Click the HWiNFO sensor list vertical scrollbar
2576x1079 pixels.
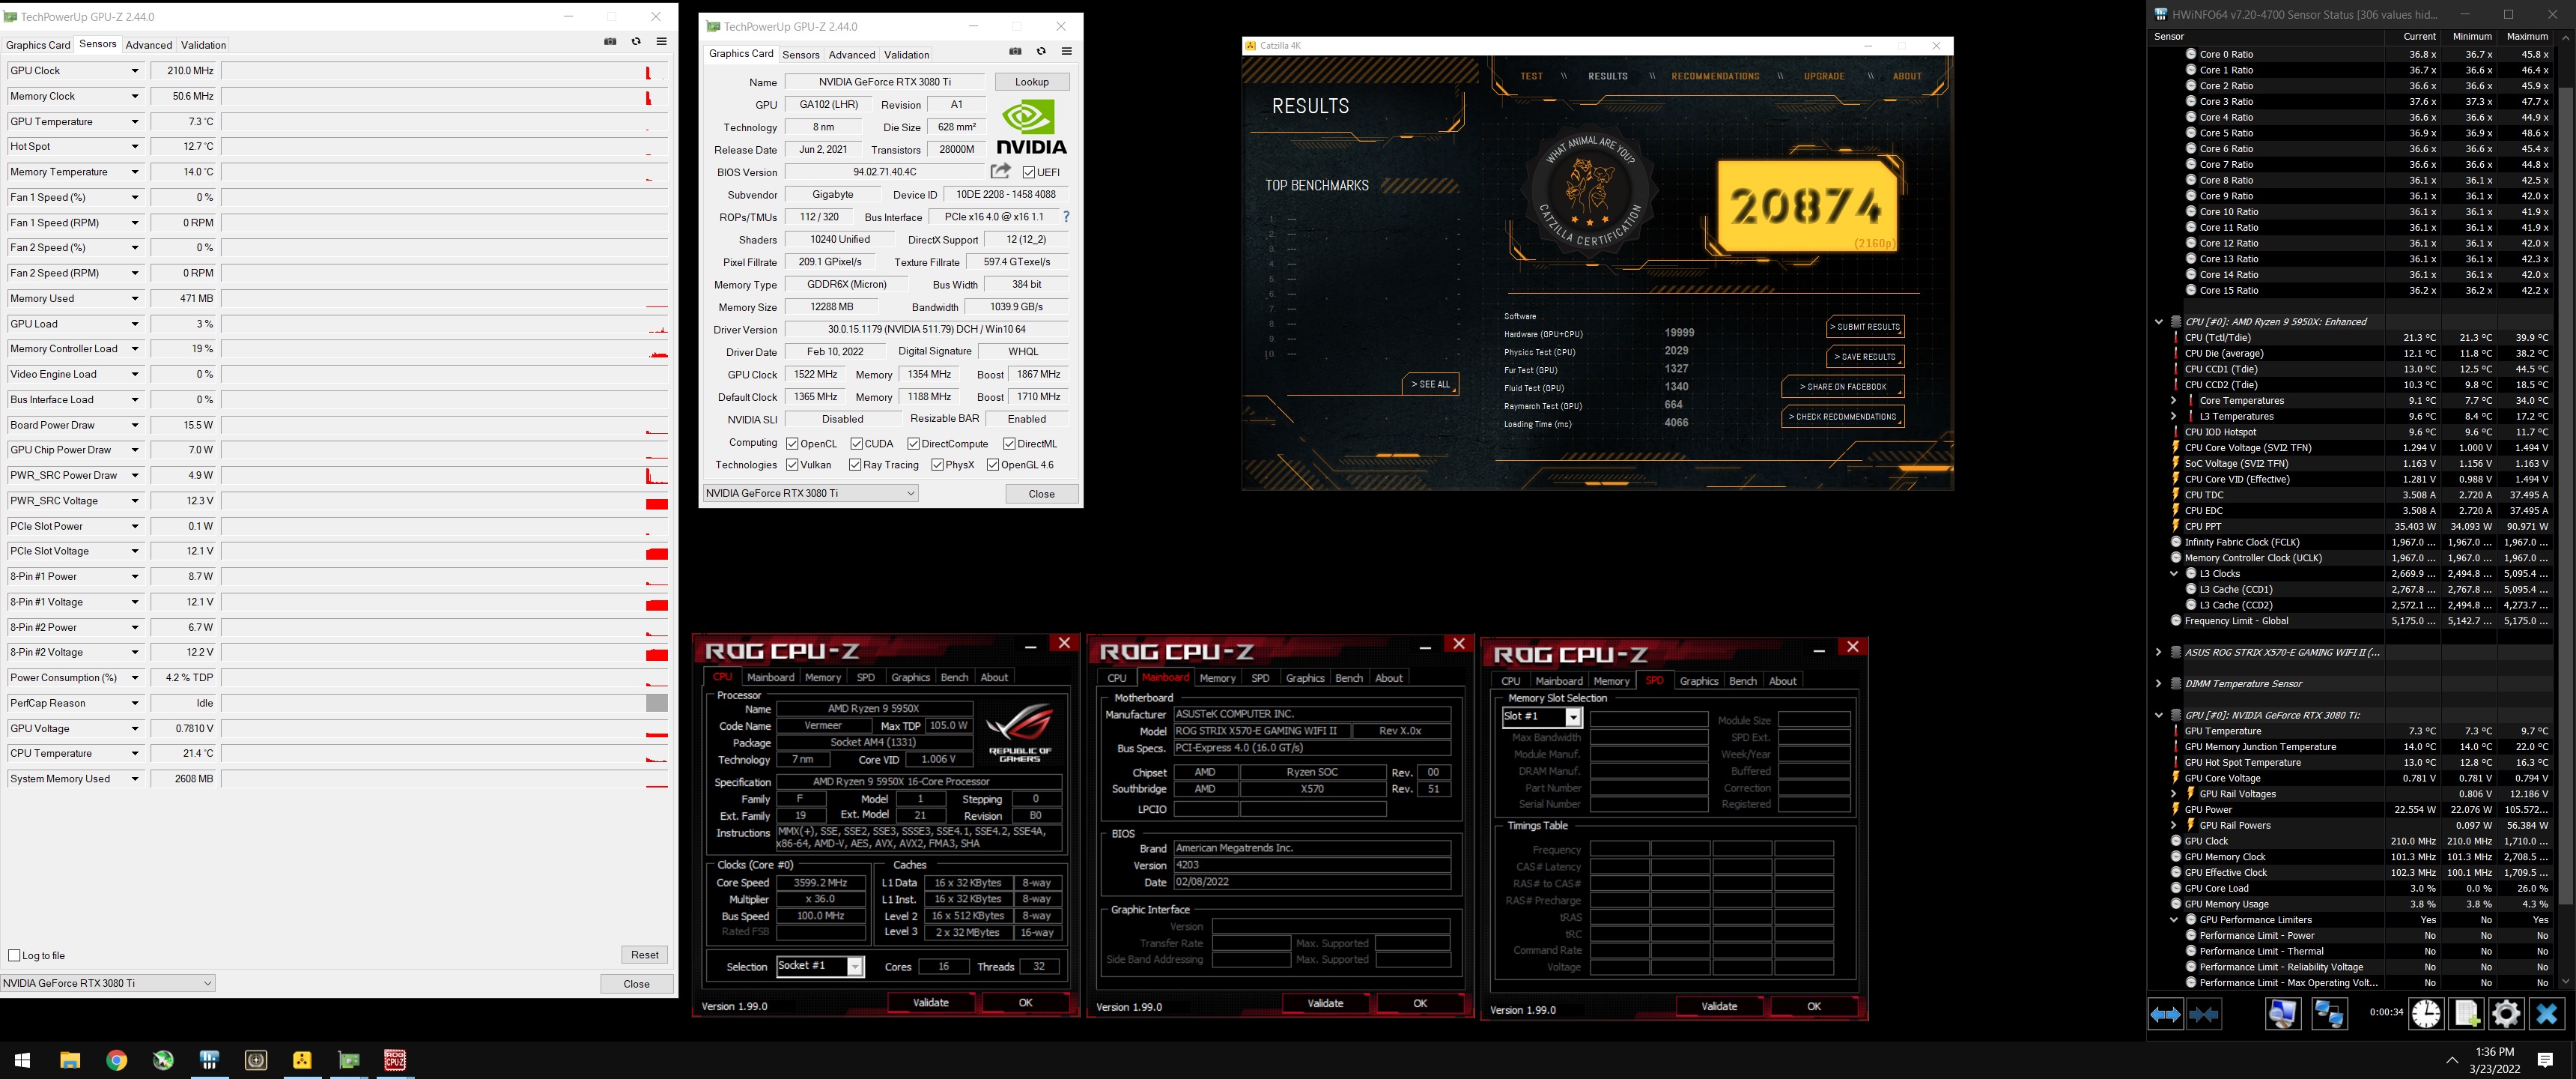(x=2566, y=510)
